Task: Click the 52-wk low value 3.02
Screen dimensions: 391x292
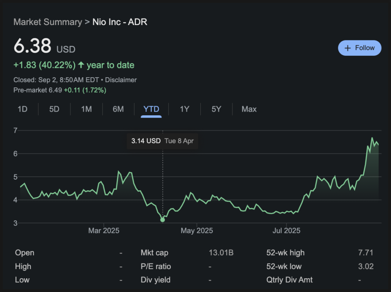Action: 365,267
